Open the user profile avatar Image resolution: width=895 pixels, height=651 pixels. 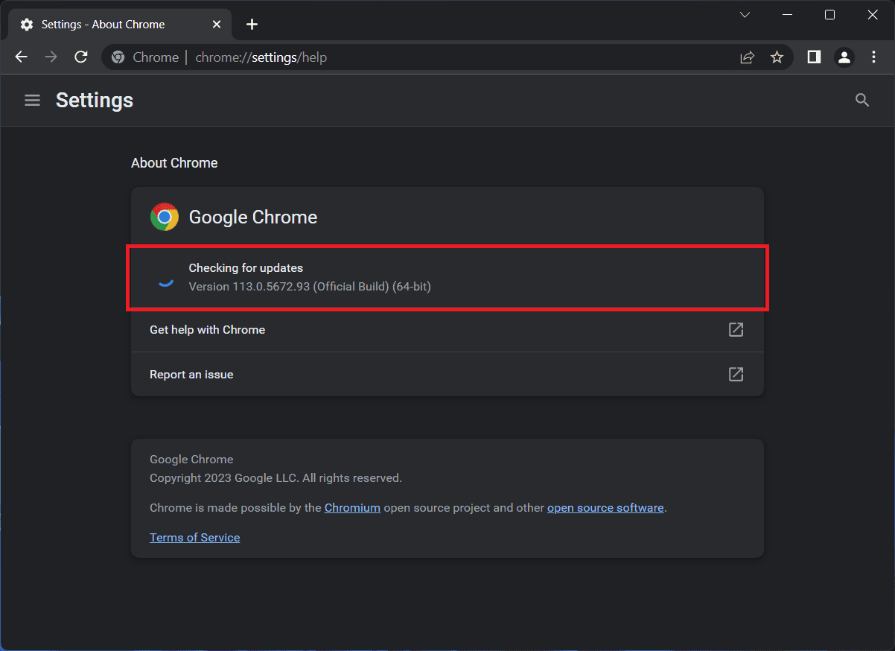844,57
